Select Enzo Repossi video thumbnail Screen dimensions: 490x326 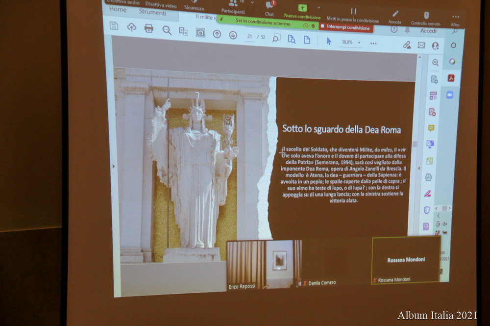point(264,265)
